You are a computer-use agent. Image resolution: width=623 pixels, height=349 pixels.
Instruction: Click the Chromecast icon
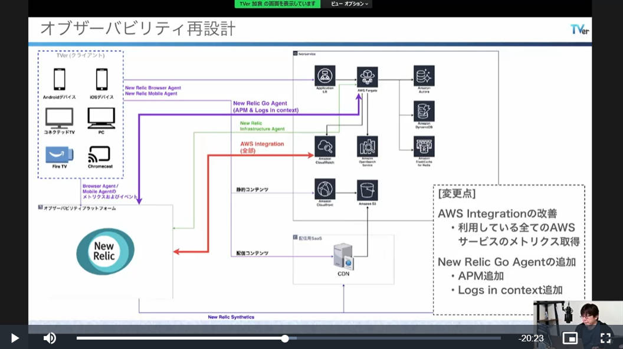click(x=99, y=154)
